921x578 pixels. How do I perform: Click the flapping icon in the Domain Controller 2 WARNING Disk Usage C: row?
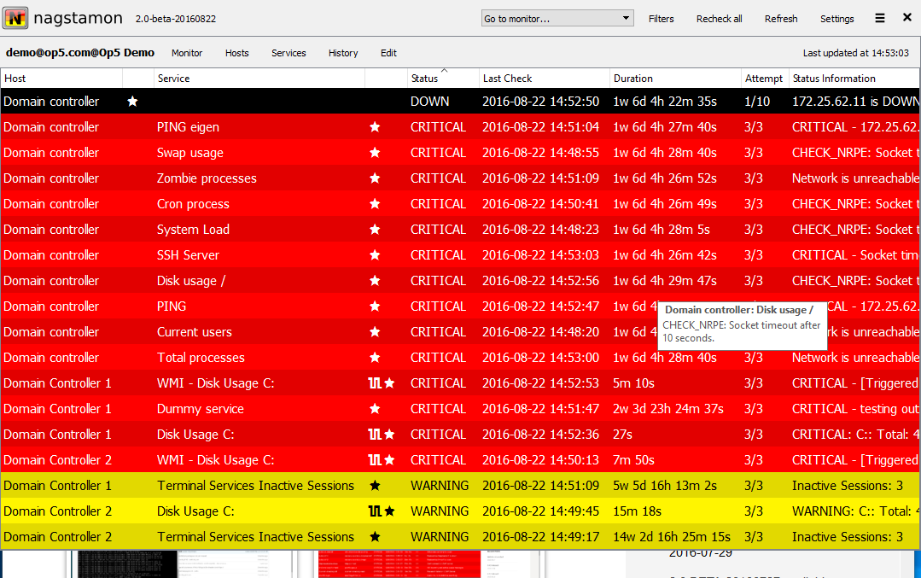[x=374, y=511]
